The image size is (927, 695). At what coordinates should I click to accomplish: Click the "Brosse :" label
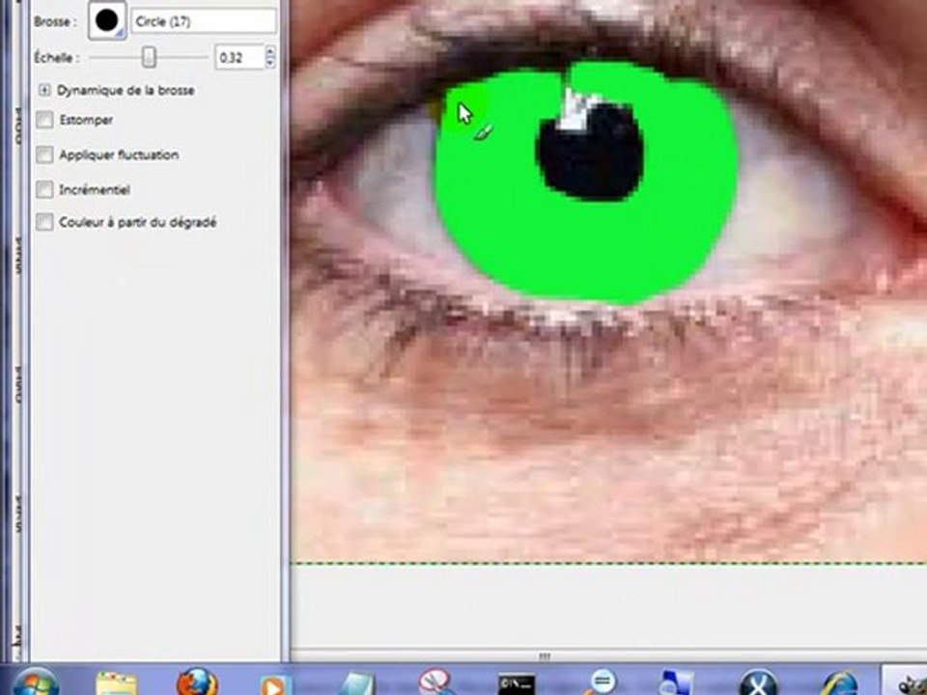pyautogui.click(x=55, y=22)
